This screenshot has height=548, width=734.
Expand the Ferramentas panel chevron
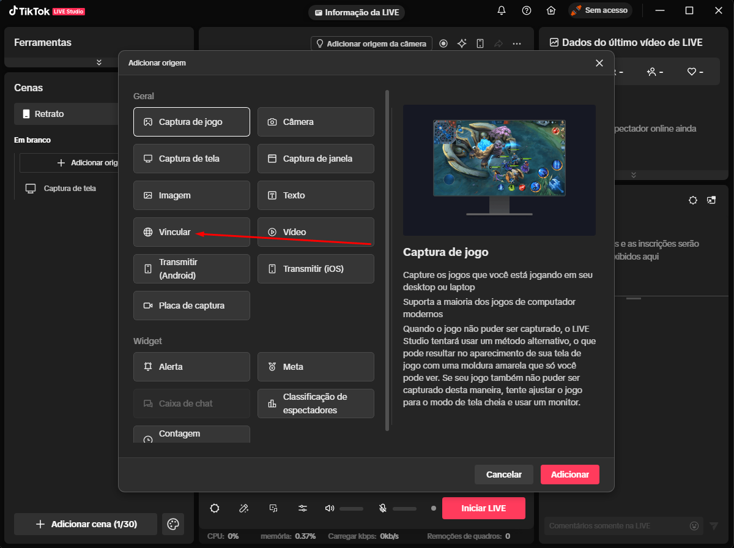coord(99,62)
